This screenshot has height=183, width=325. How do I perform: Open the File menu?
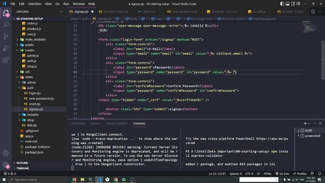[x=13, y=4]
